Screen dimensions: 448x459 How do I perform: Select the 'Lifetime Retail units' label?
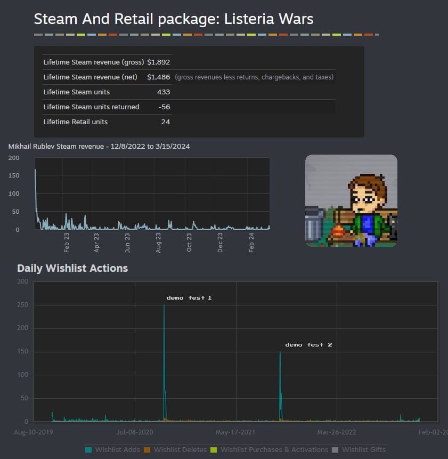click(76, 122)
